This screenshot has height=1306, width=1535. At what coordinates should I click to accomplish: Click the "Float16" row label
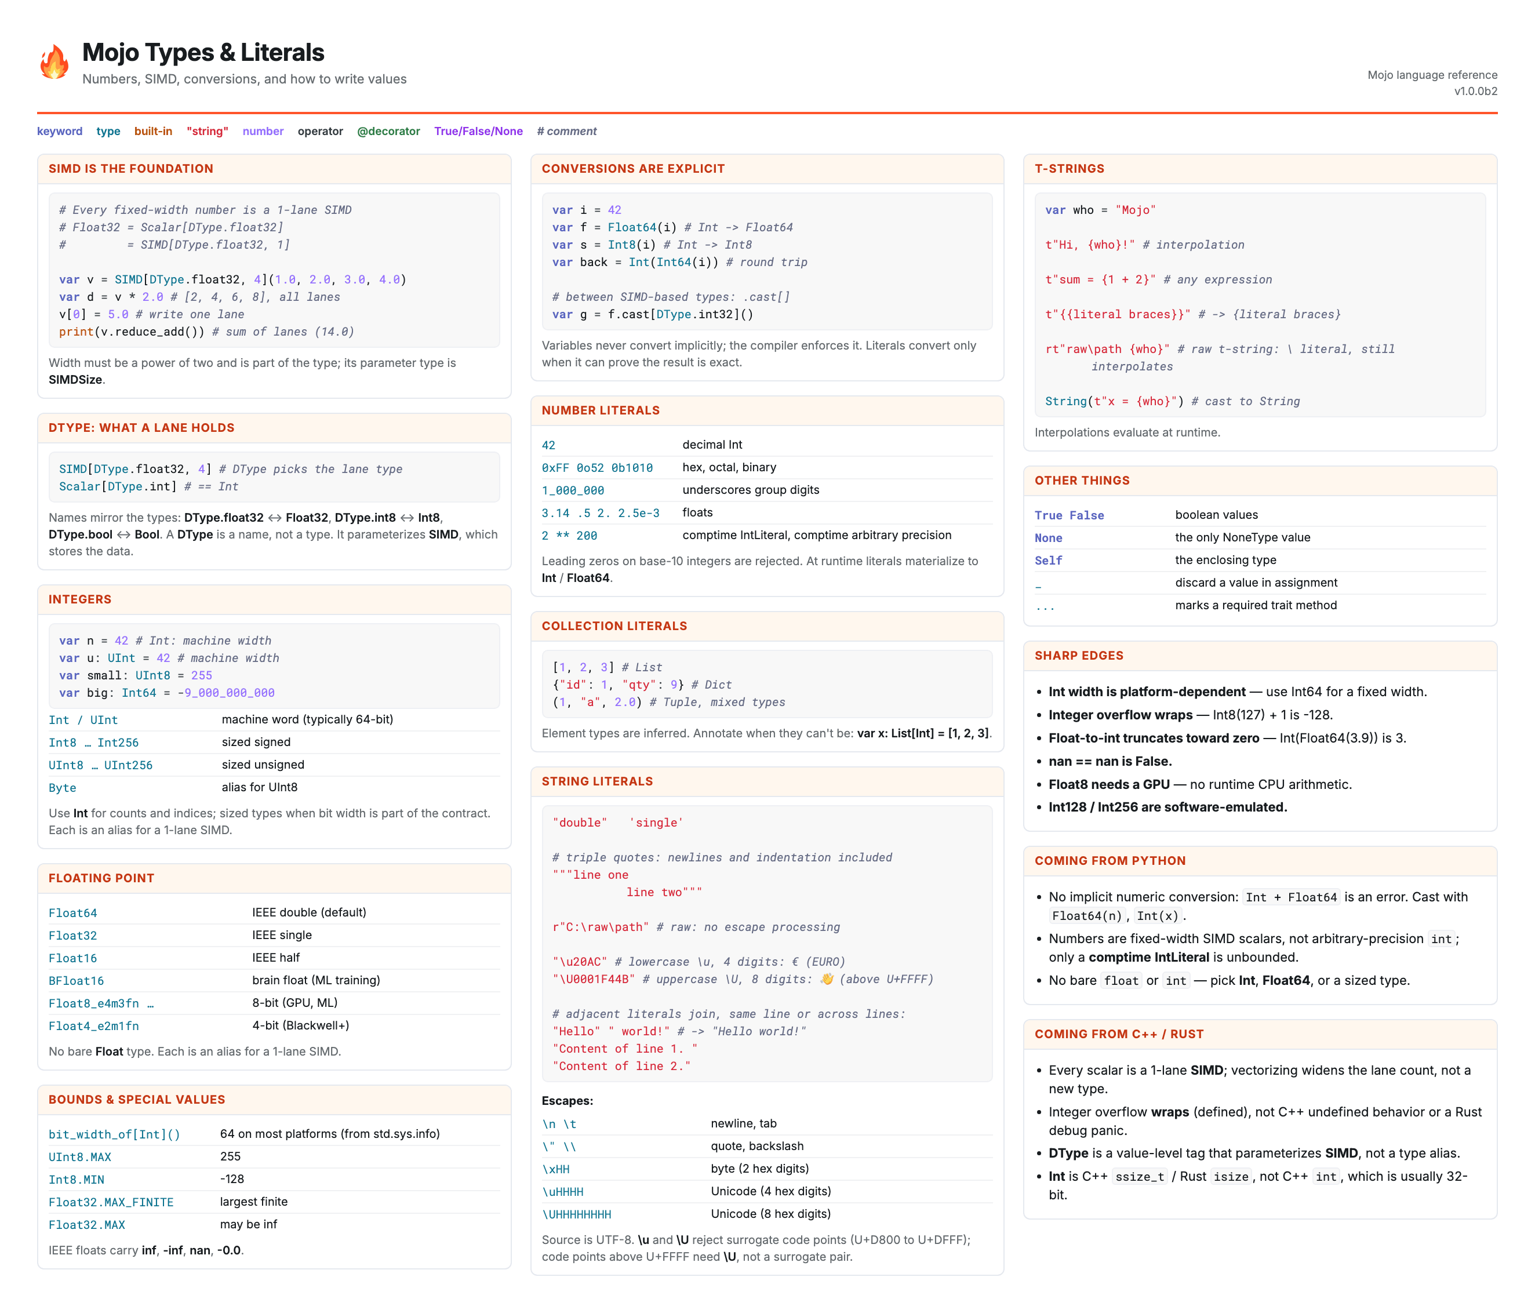(x=72, y=958)
